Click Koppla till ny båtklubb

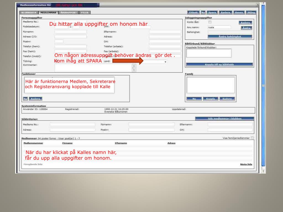point(219,65)
